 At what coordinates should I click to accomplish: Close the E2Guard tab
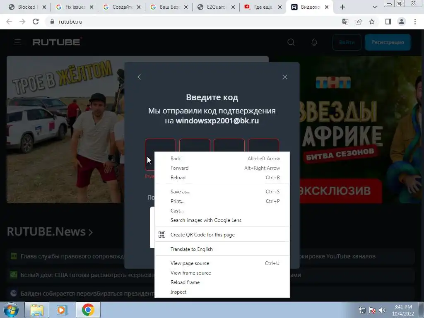233,7
